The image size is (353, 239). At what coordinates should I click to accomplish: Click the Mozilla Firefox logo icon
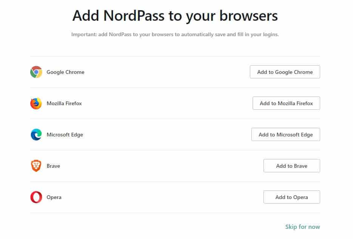(x=36, y=103)
